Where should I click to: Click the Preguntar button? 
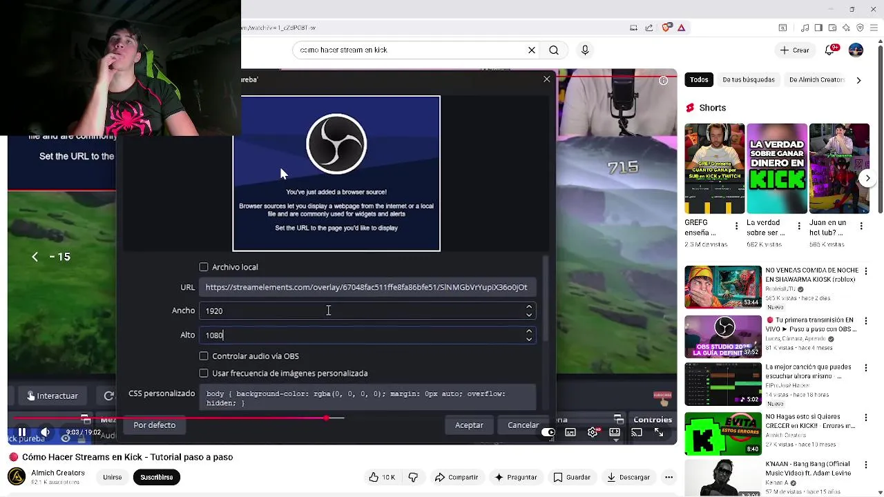coord(516,477)
